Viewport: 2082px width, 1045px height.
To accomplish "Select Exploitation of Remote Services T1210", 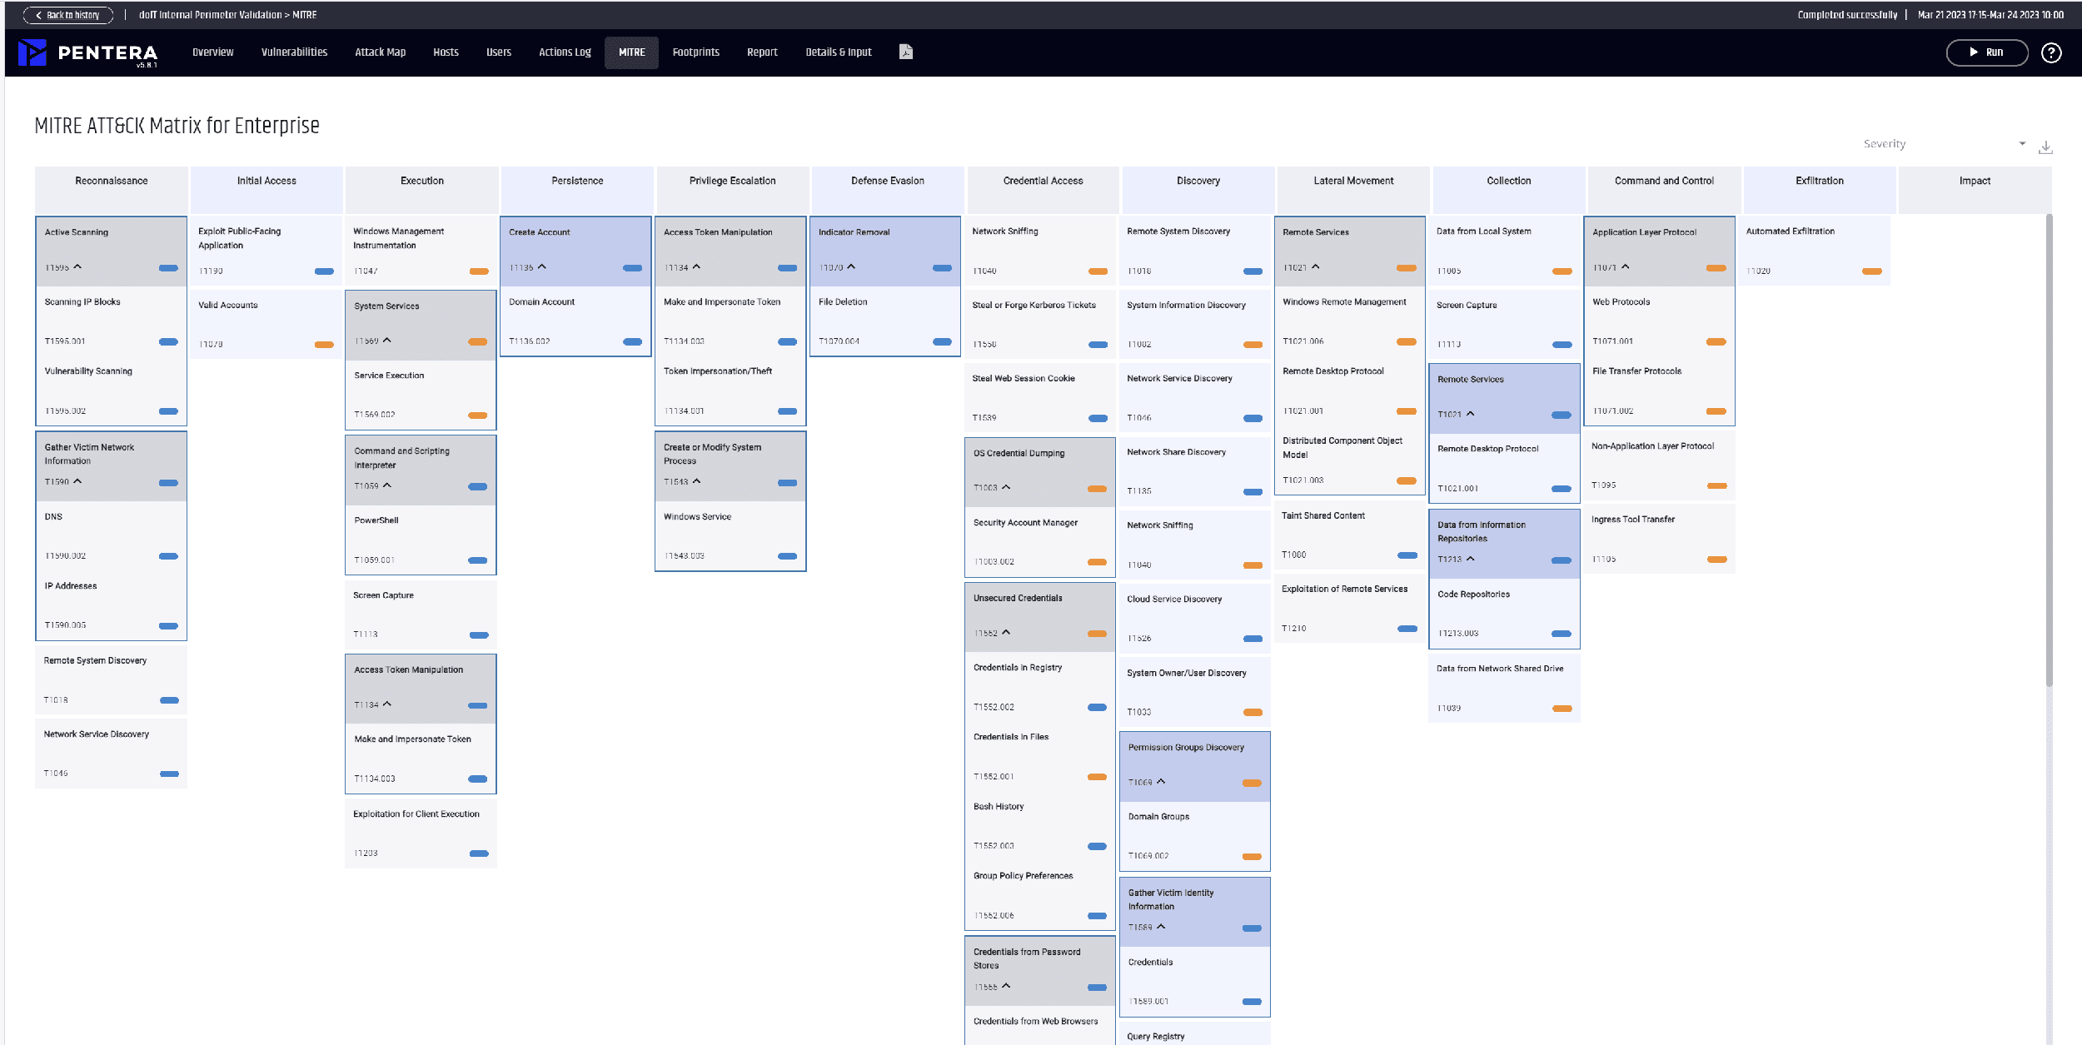I will (1350, 609).
